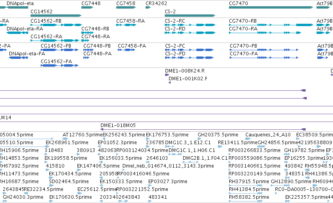Select transcript CS-2-RD

(190, 33)
